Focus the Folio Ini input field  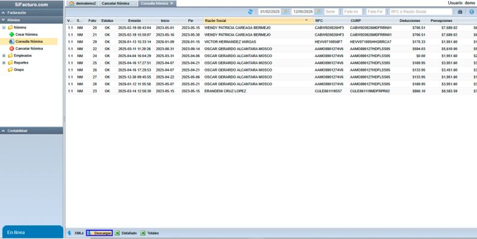352,12
